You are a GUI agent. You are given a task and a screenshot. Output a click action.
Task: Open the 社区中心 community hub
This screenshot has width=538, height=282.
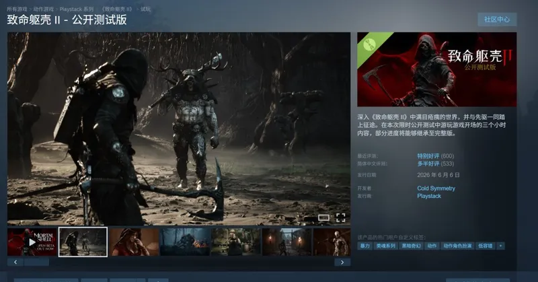click(x=497, y=20)
